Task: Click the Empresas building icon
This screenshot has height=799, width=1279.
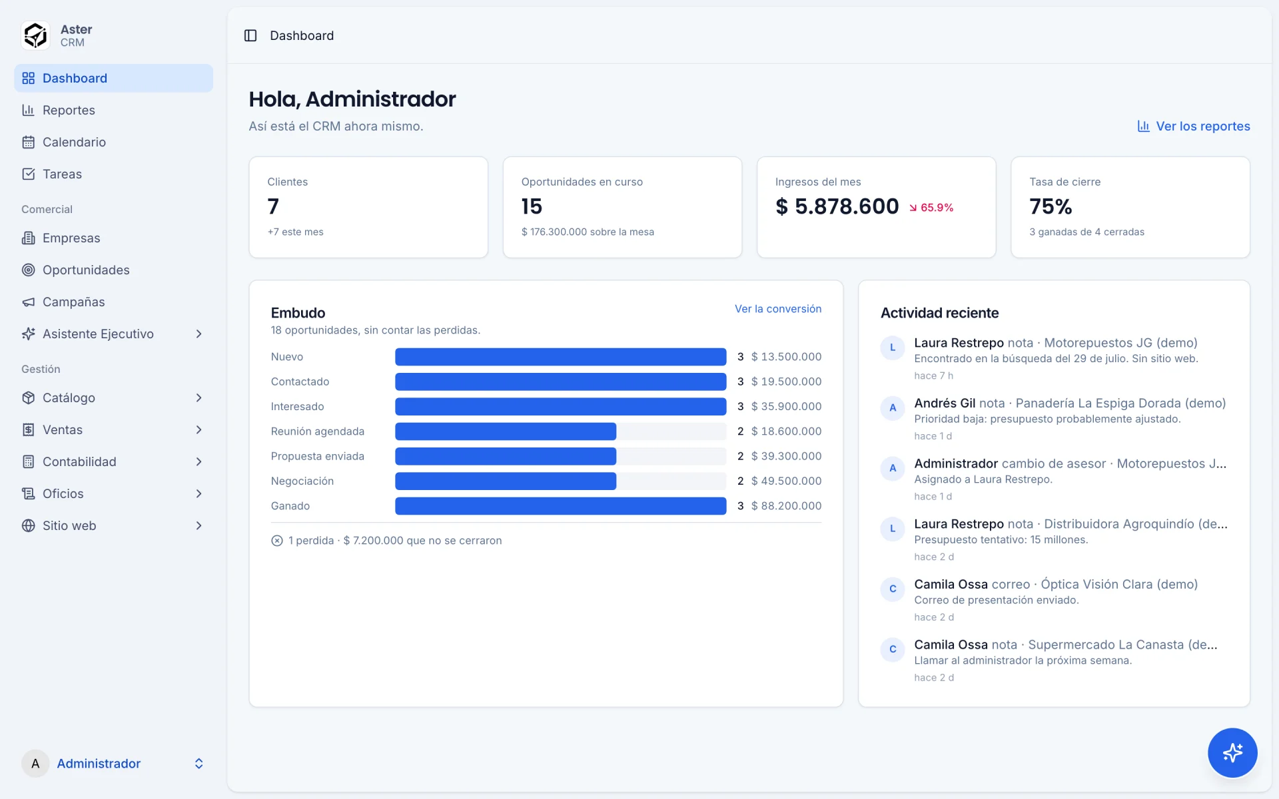Action: click(x=28, y=238)
